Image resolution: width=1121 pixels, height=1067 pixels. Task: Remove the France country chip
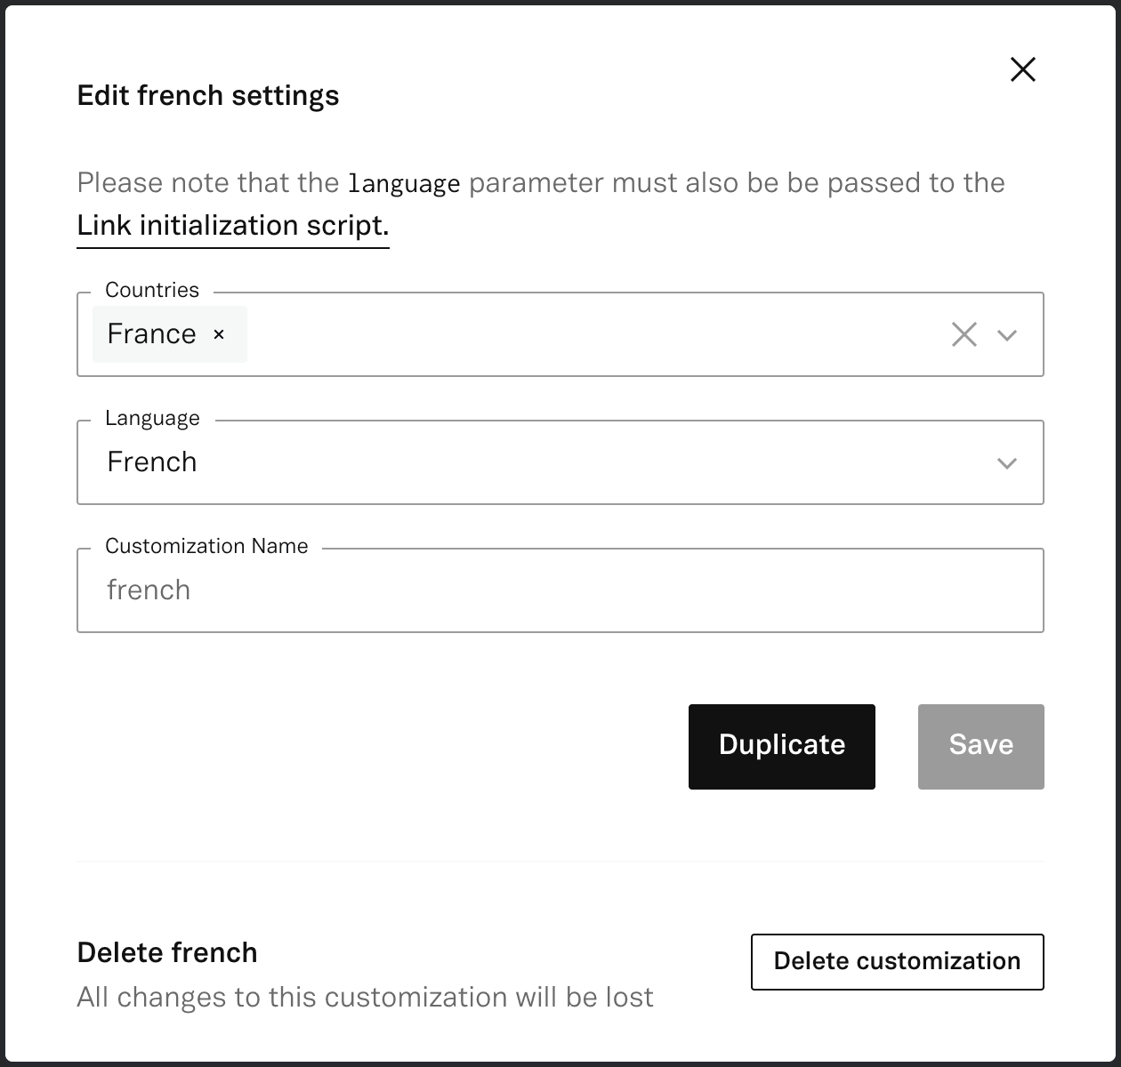219,334
